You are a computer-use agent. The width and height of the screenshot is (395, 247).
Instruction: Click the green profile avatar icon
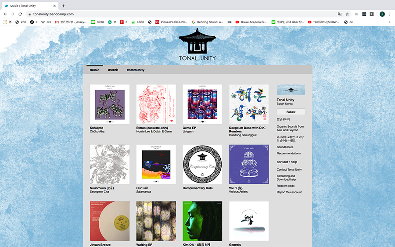[x=382, y=14]
